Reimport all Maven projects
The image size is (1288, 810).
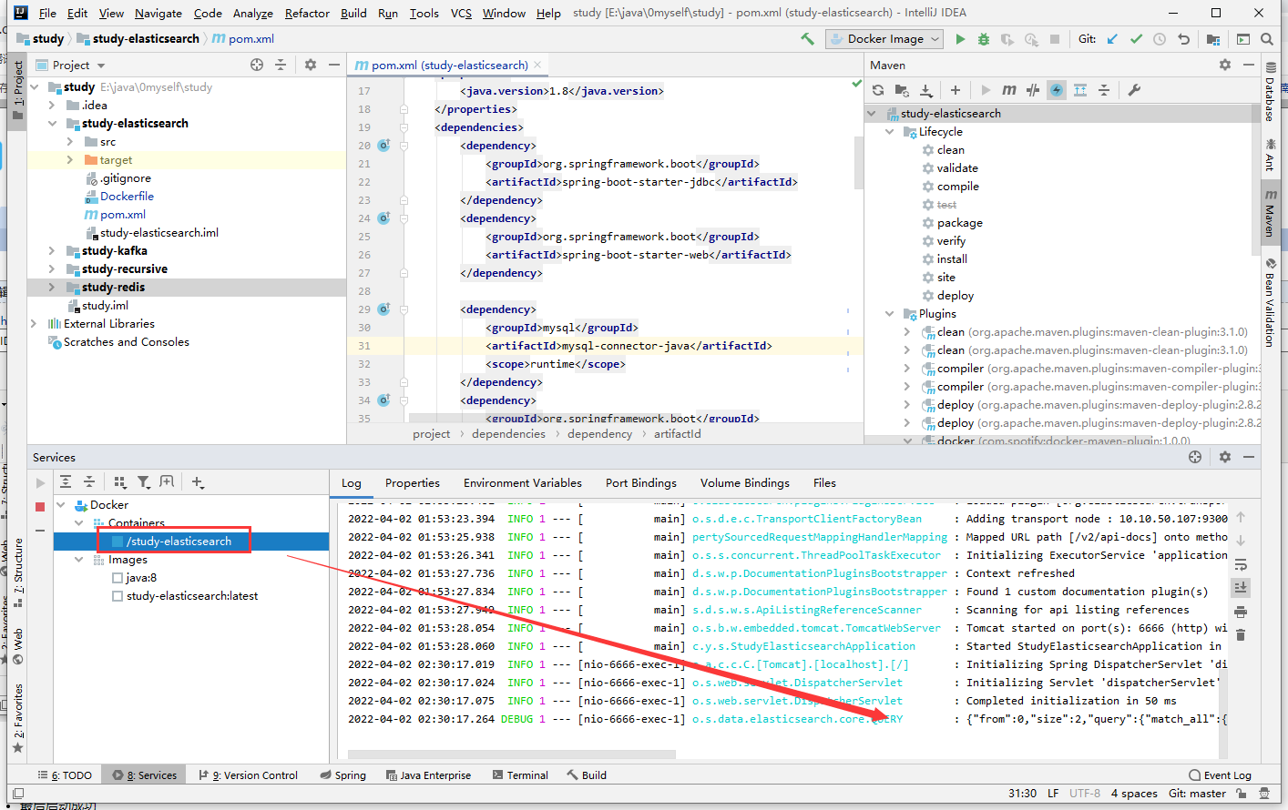coord(878,90)
